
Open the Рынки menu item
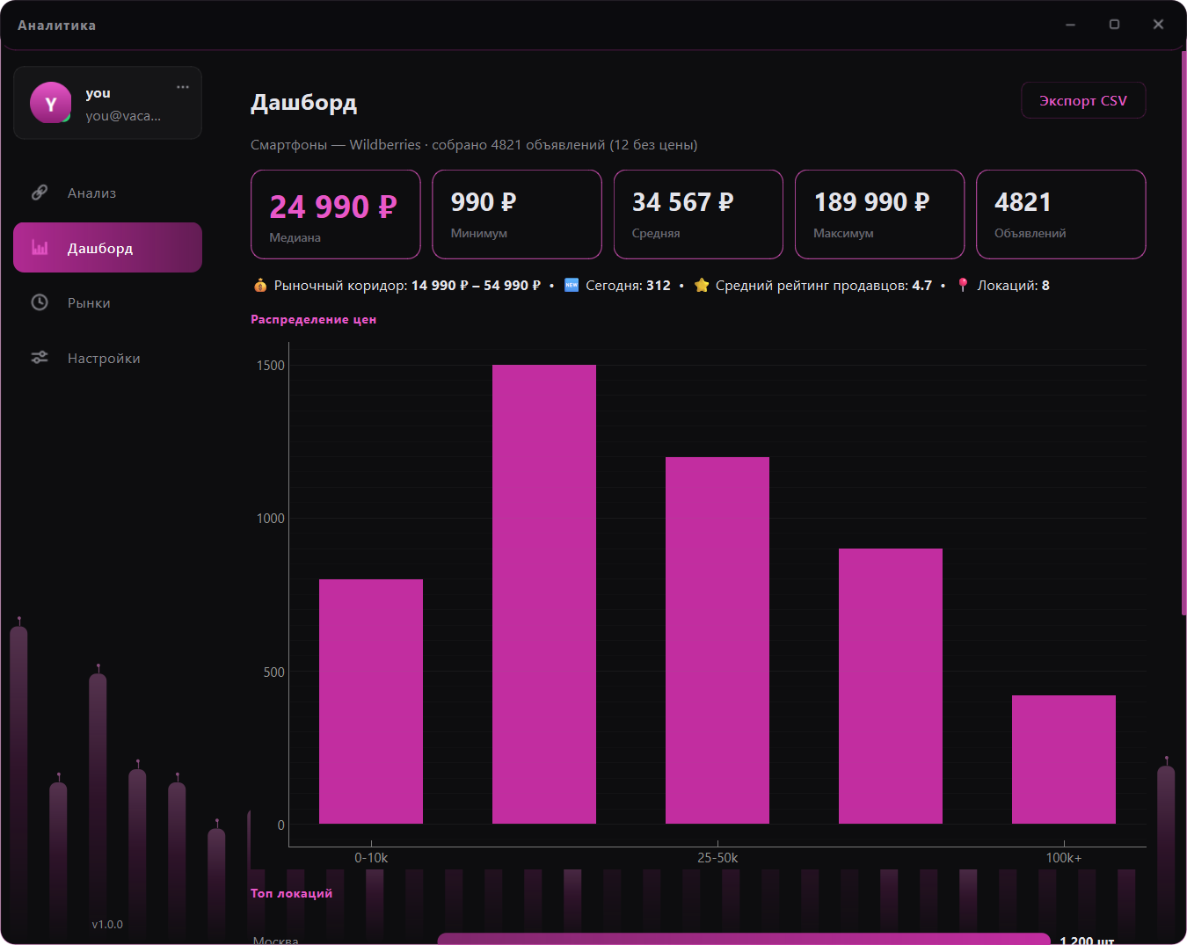[107, 302]
